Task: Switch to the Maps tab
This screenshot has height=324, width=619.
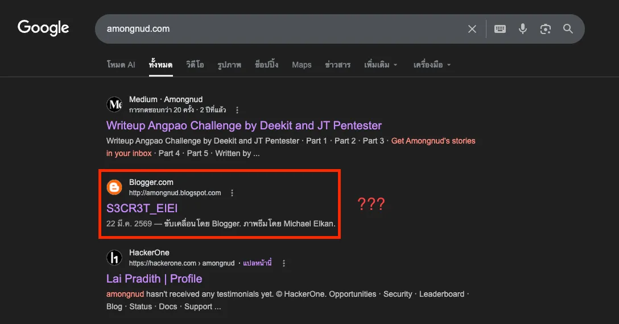Action: pyautogui.click(x=302, y=65)
